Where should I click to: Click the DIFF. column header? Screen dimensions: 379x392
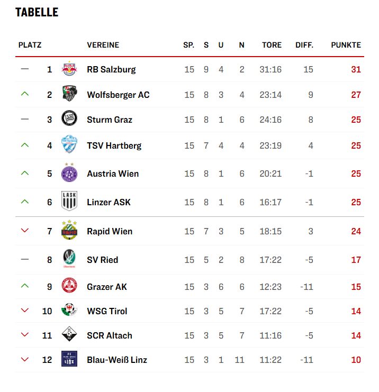(304, 45)
